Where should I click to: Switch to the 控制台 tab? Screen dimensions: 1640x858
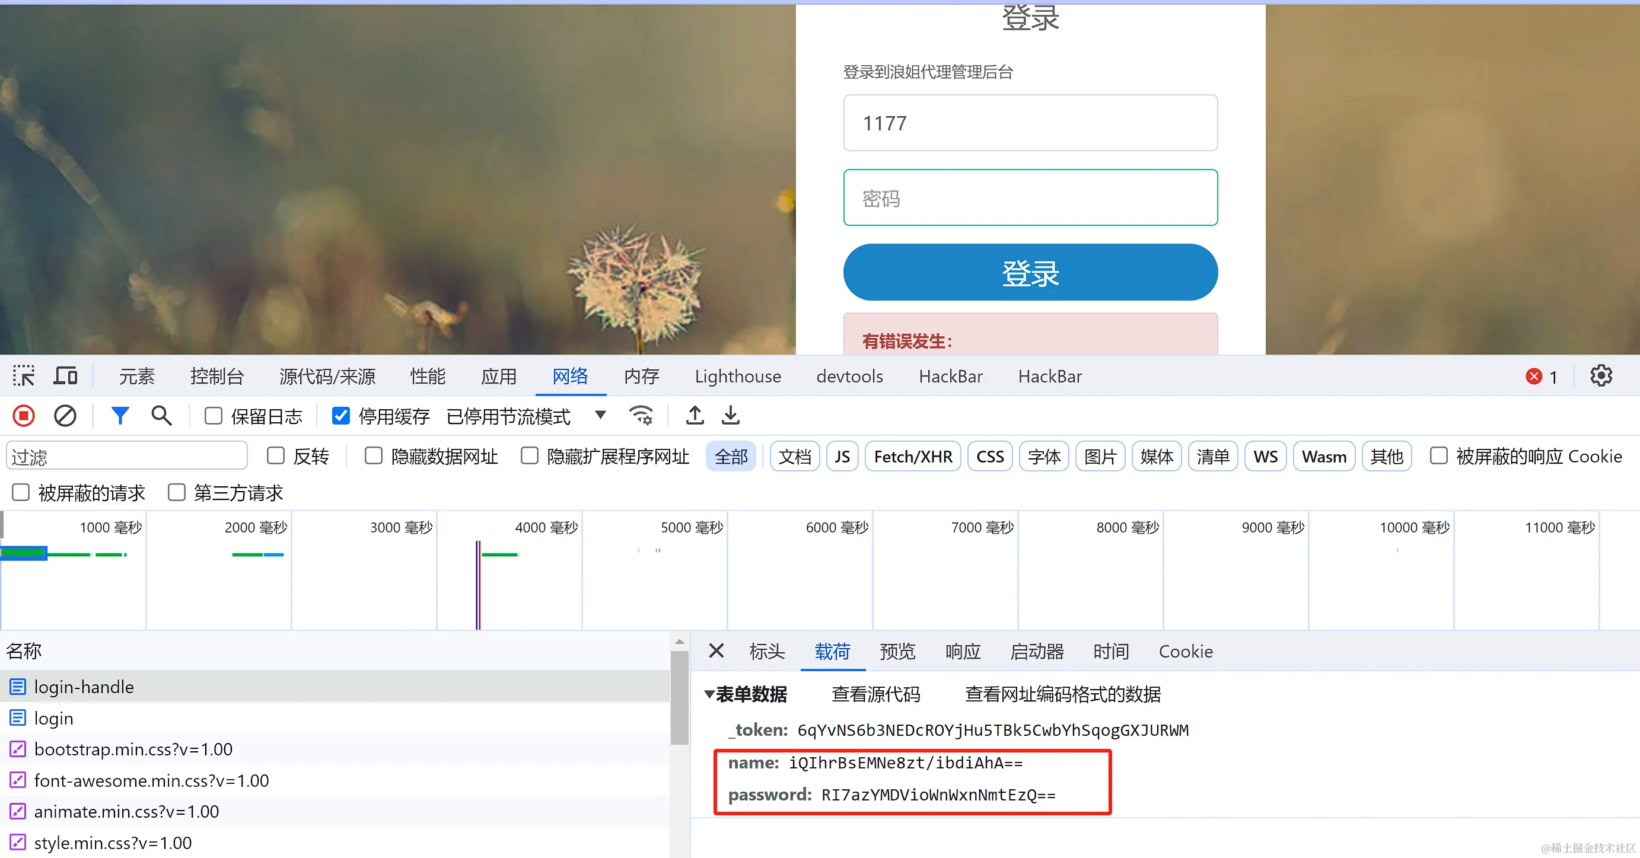tap(216, 376)
